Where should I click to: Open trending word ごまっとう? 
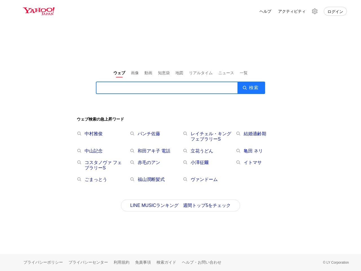96,180
